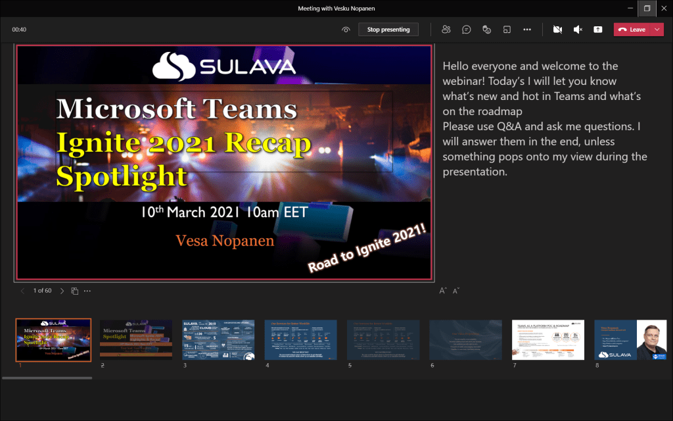Toggle the private view eye icon
Image resolution: width=673 pixels, height=421 pixels.
pyautogui.click(x=346, y=30)
